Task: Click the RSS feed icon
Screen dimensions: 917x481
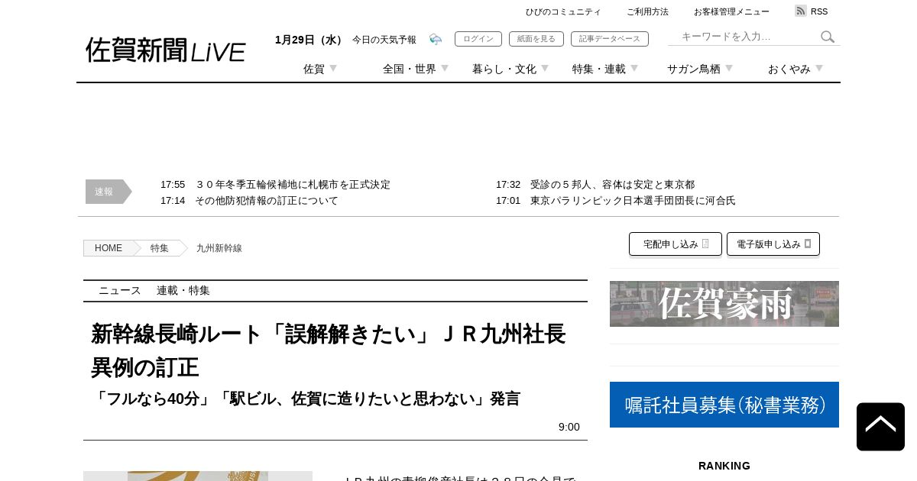Action: pos(801,11)
